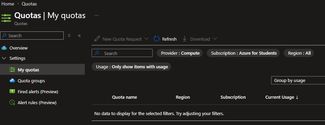
Task: Click the Overview cloud icon
Action: (x=4, y=48)
